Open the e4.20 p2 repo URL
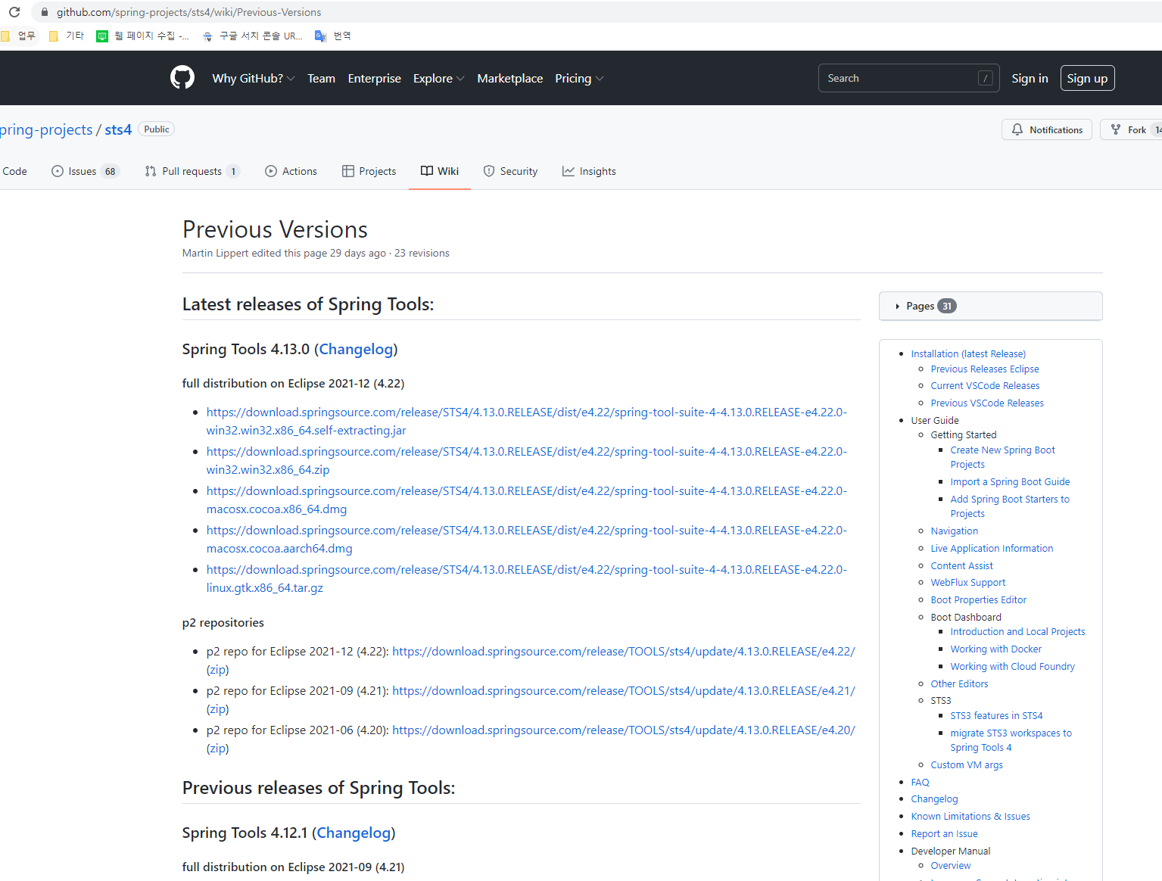This screenshot has height=881, width=1162. (624, 730)
